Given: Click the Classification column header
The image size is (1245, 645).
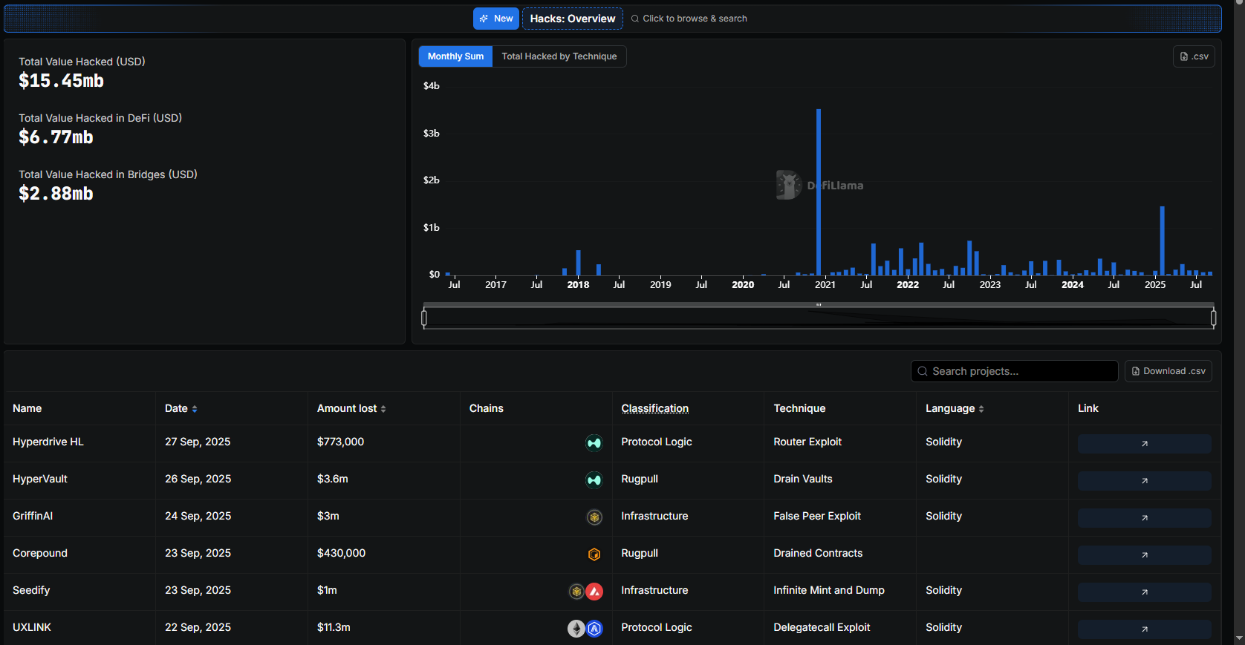Looking at the screenshot, I should point(654,408).
